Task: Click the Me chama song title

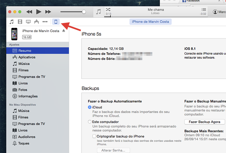Action: click(156, 10)
